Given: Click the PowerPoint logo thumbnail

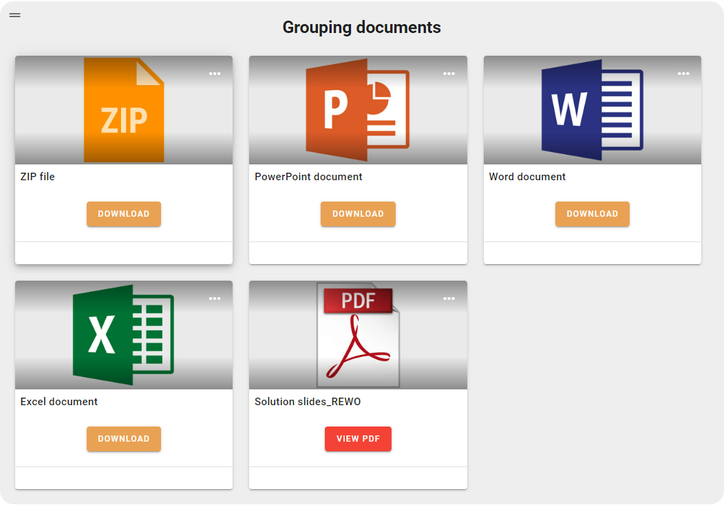Looking at the screenshot, I should coord(357,110).
